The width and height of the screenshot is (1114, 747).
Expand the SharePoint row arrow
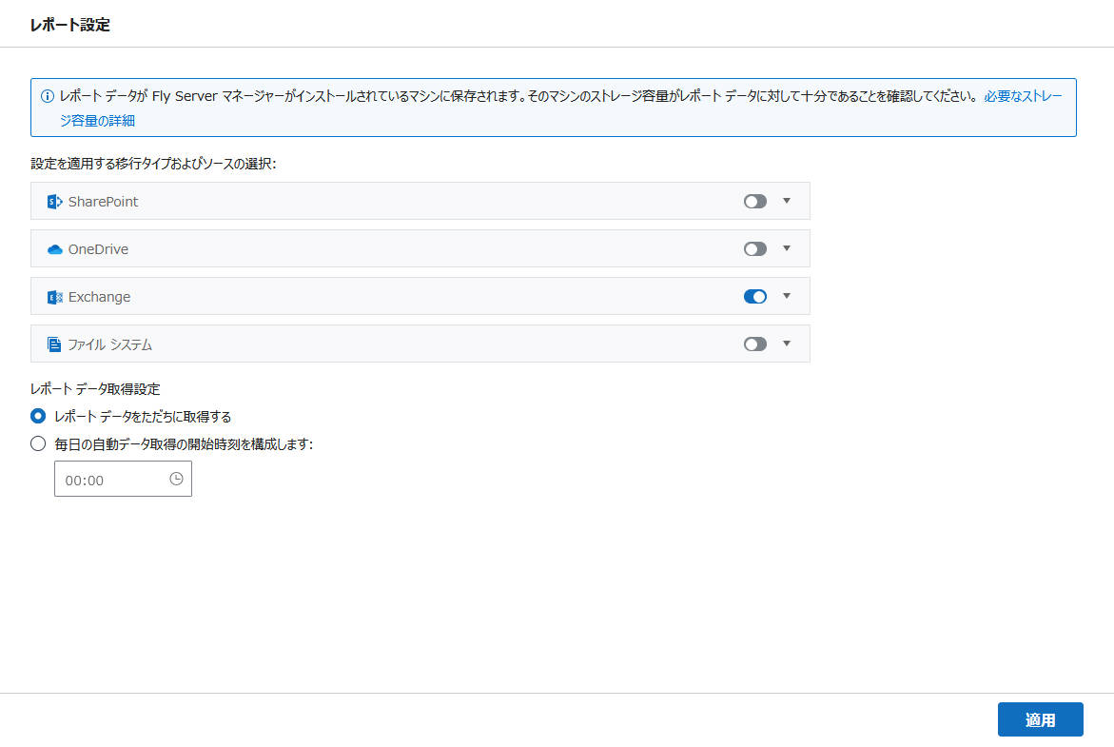click(787, 201)
